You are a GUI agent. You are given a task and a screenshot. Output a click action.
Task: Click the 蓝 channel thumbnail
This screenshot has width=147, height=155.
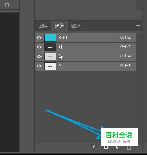click(x=50, y=66)
